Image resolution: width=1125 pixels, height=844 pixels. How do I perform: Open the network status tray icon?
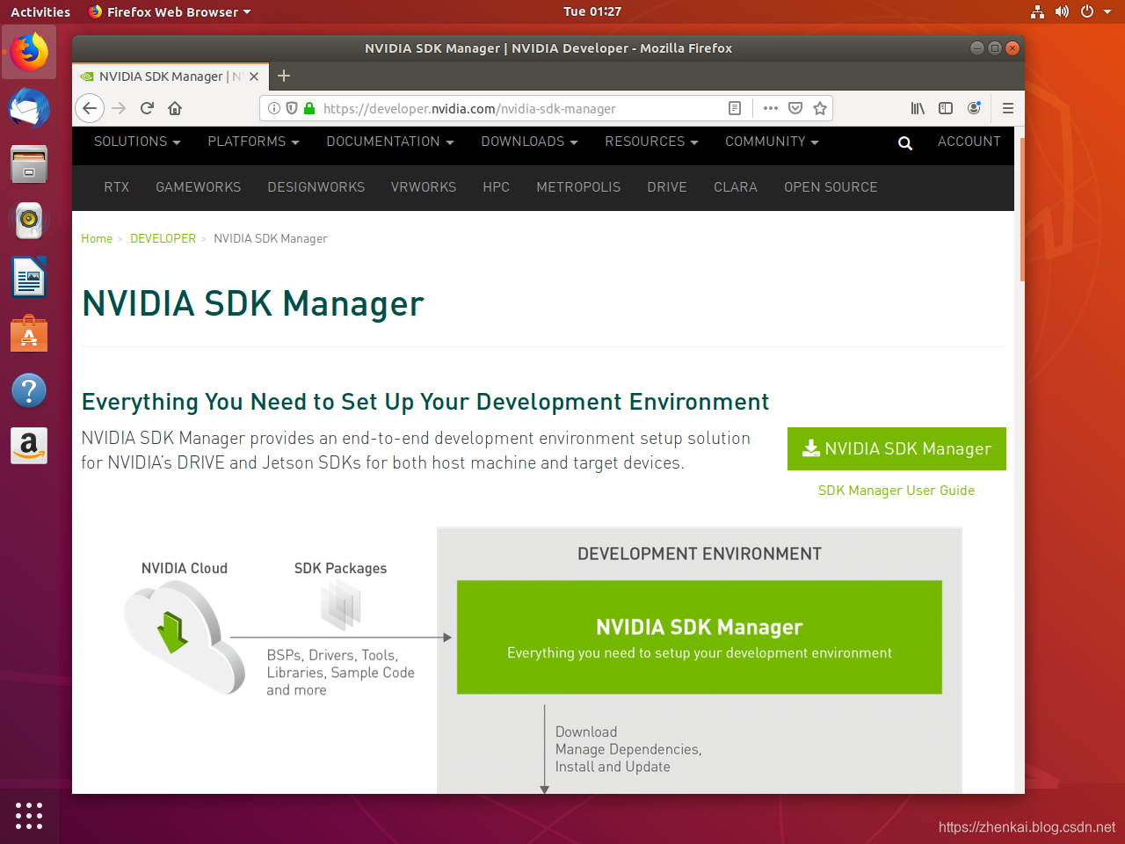pyautogui.click(x=1038, y=11)
